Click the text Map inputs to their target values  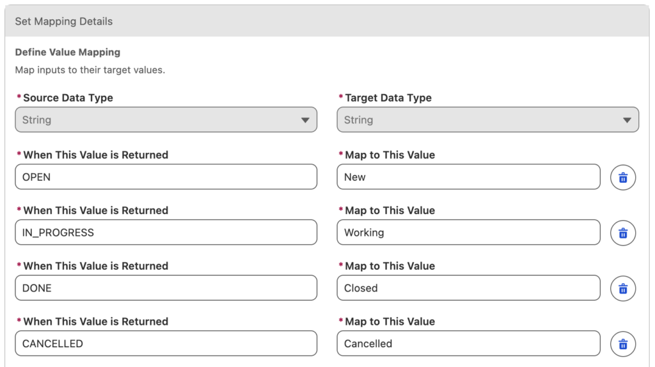pos(90,70)
